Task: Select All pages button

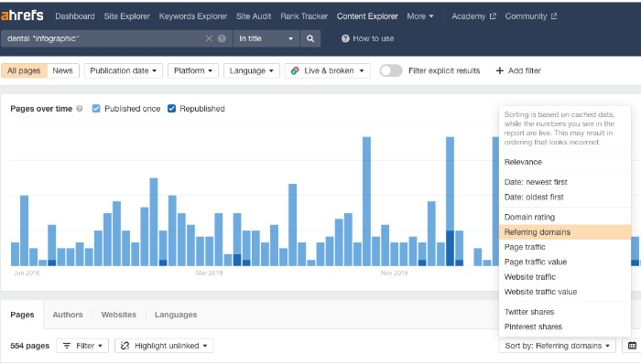Action: pos(24,70)
